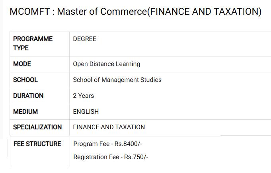Open School of Management Studies text
Image resolution: width=271 pixels, height=173 pixels.
point(117,80)
